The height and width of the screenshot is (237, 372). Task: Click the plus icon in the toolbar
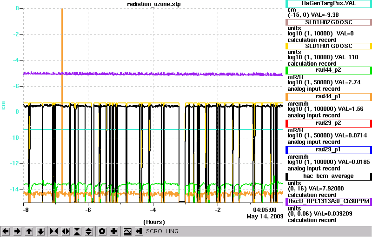(x=114, y=231)
